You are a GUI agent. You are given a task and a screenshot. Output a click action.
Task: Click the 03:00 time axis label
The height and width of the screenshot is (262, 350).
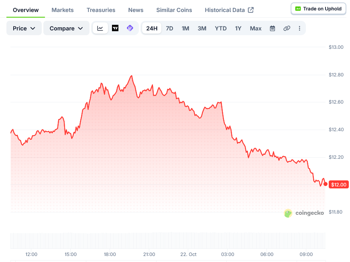[228, 254]
